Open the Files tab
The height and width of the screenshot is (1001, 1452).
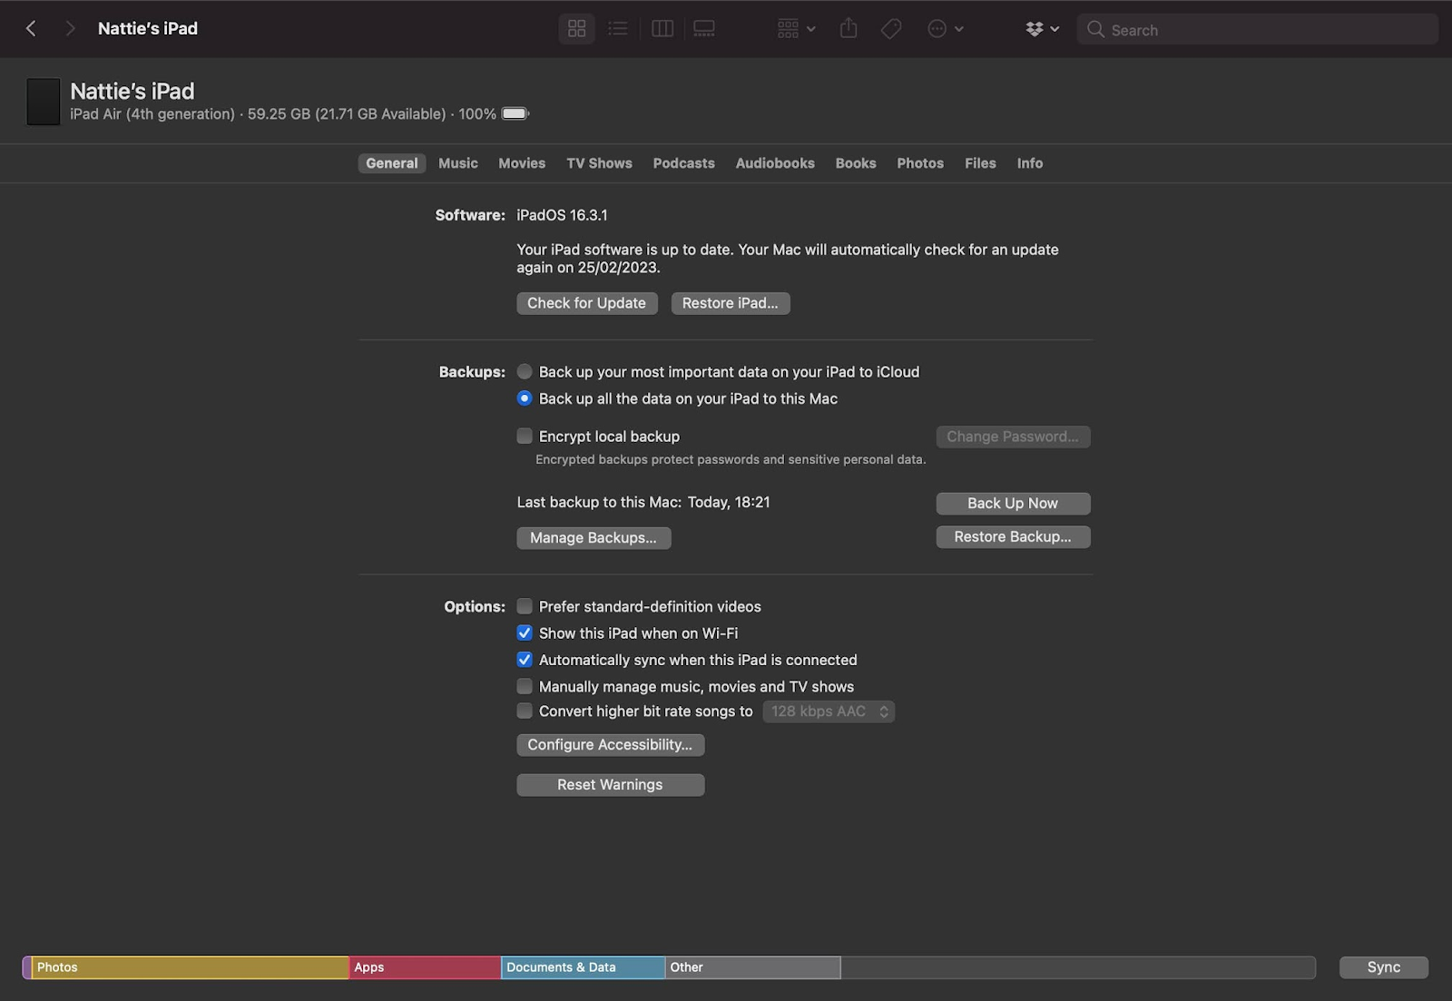click(x=980, y=163)
